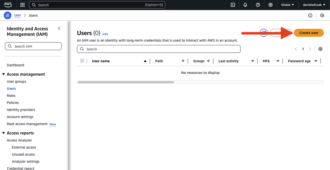
Task: Open the top bar settings gear
Action: point(271,5)
